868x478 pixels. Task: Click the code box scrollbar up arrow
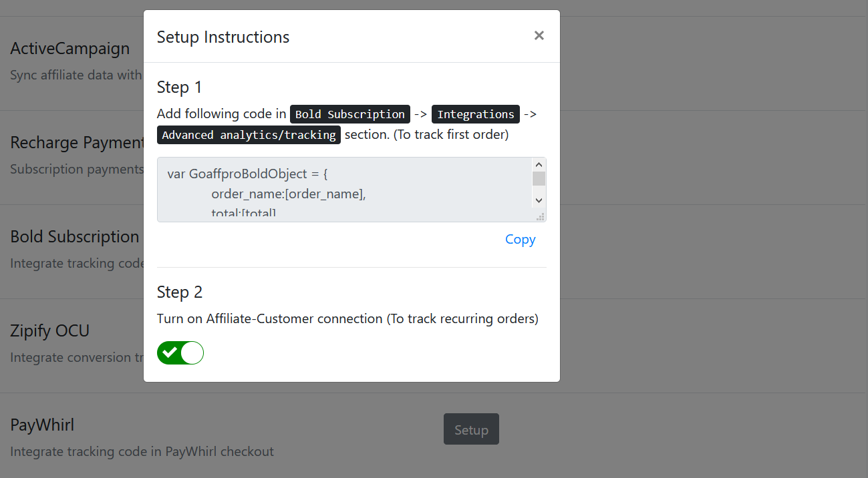[539, 164]
